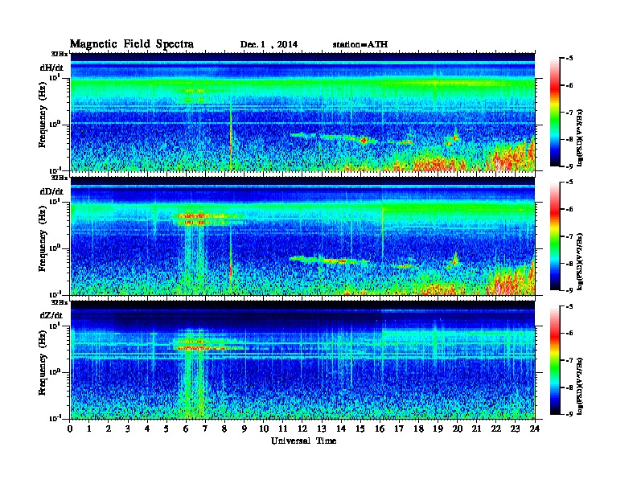
Task: Click the "dH/dt" panel label
Action: pyautogui.click(x=51, y=68)
